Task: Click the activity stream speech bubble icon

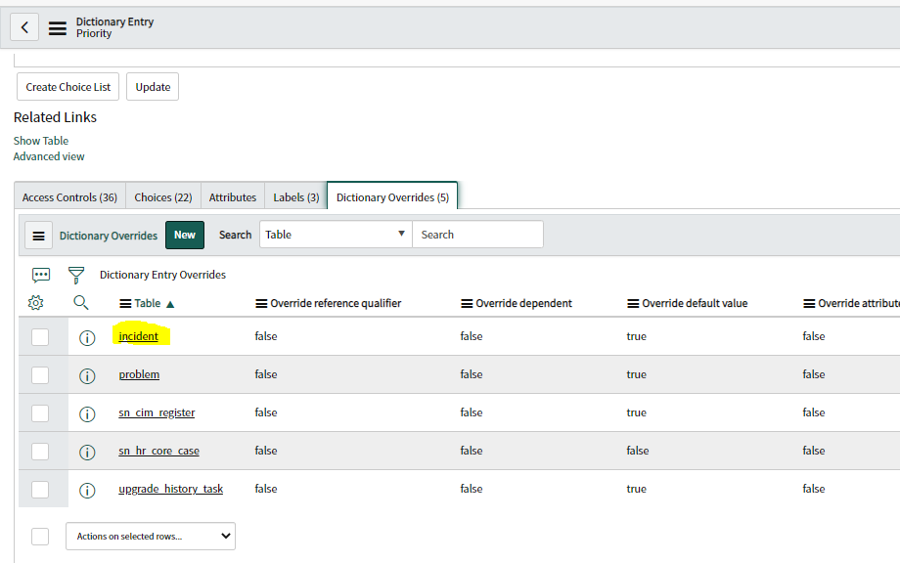Action: tap(41, 275)
